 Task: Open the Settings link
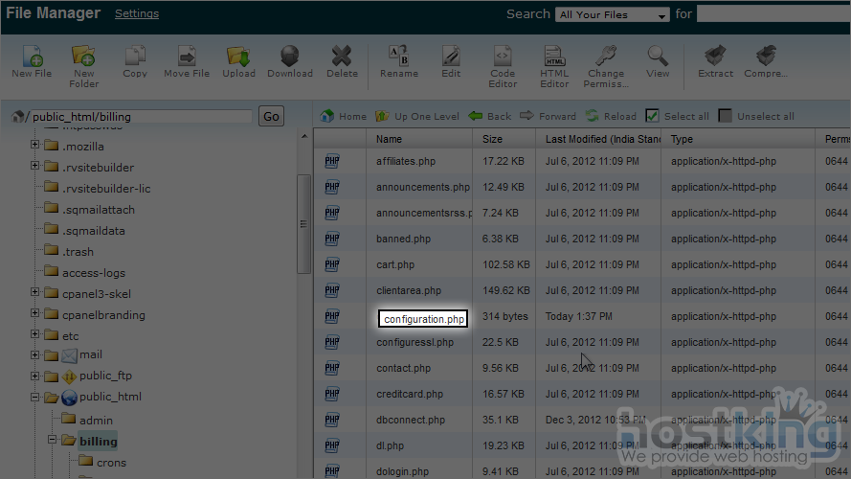click(137, 14)
